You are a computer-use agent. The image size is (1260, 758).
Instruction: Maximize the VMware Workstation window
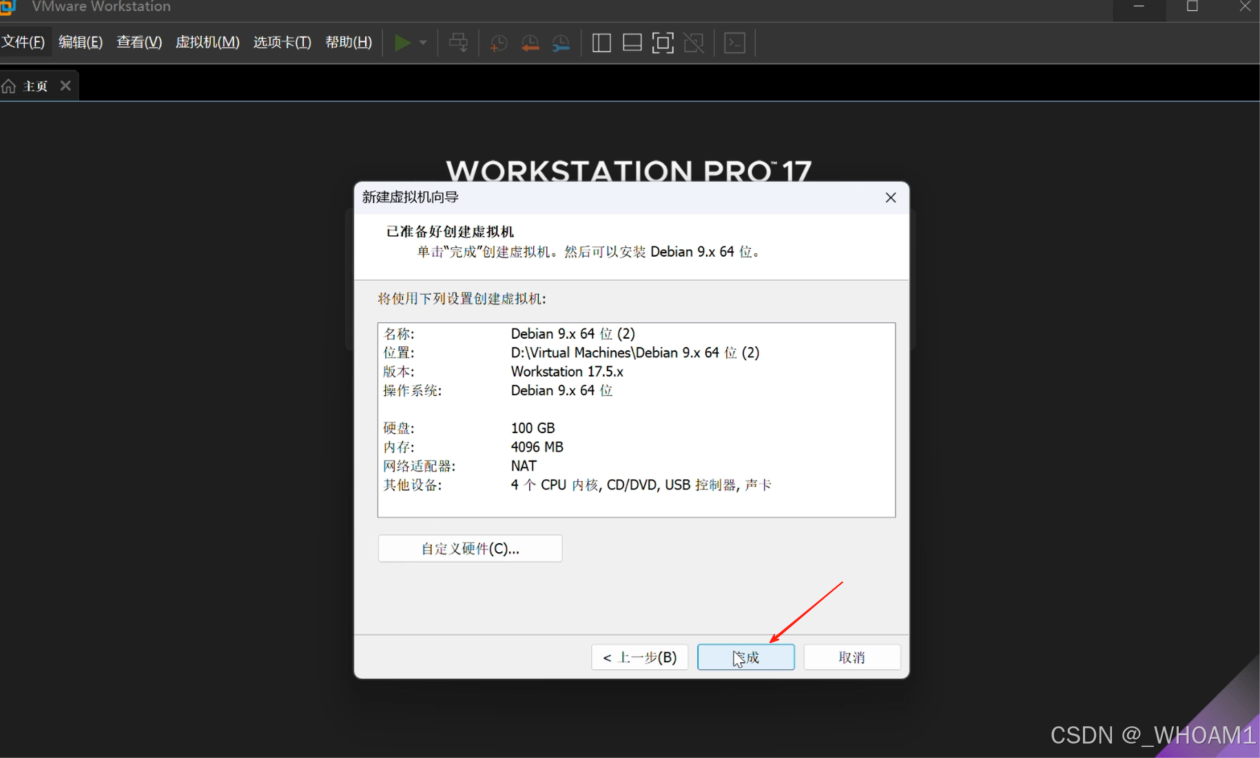[1192, 7]
